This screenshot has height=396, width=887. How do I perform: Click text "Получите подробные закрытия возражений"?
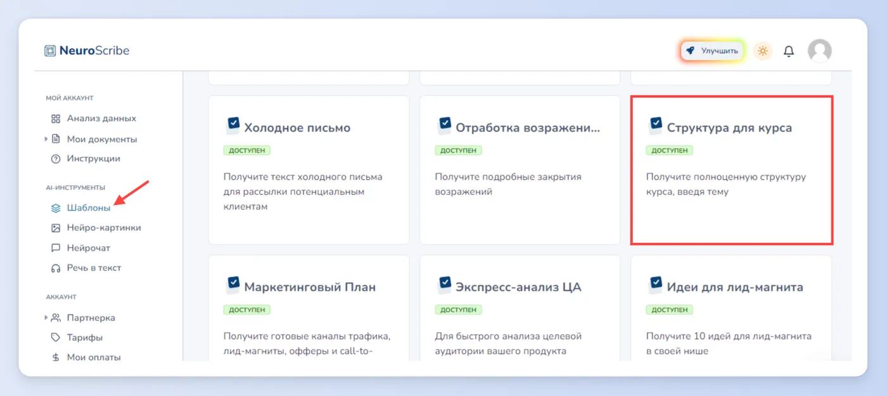click(508, 184)
